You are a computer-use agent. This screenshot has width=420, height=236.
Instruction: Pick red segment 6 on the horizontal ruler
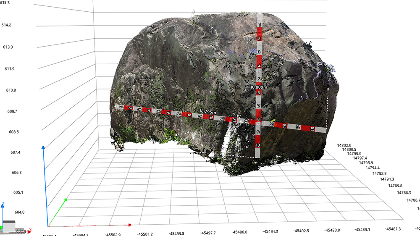tap(169, 113)
